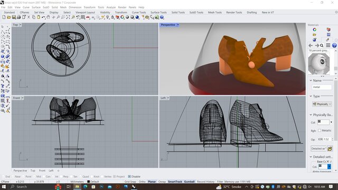
Task: Open the Layers icon in toolbar
Action: pos(117,17)
